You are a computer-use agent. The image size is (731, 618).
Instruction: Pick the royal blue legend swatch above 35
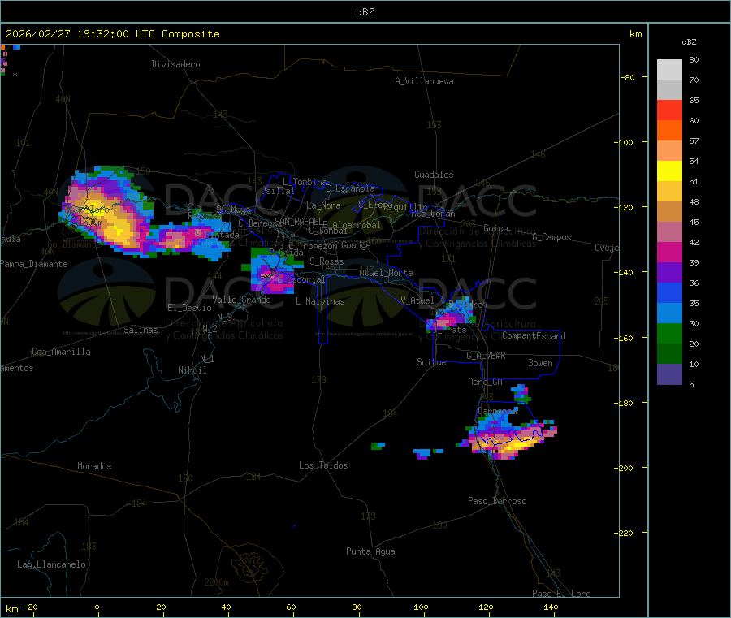pyautogui.click(x=669, y=292)
